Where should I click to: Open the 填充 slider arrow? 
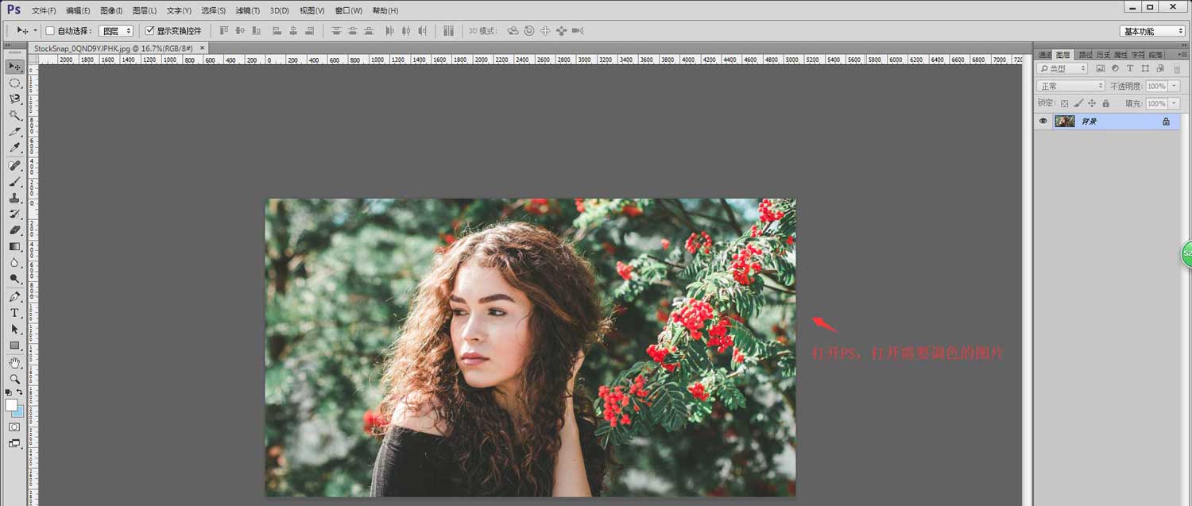click(x=1173, y=103)
